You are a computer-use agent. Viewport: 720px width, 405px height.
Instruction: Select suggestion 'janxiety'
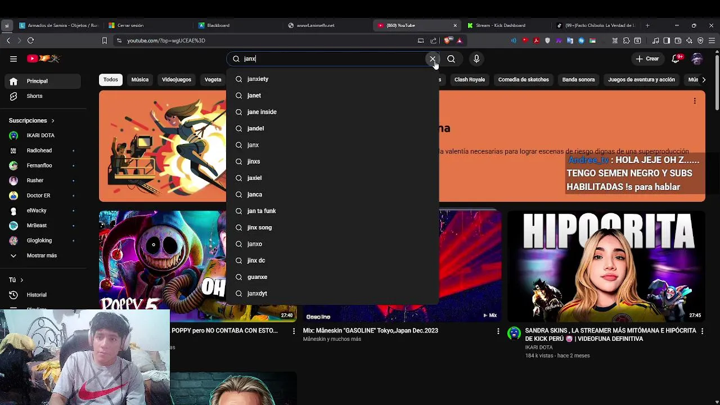click(332, 79)
